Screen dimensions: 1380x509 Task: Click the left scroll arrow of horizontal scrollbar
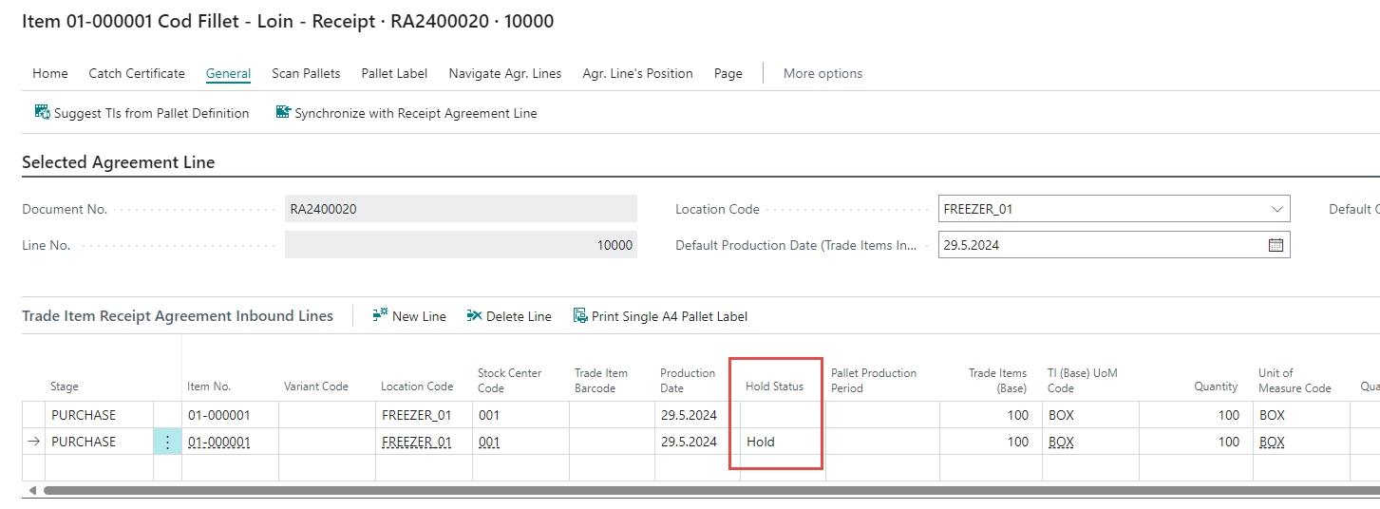click(x=33, y=491)
